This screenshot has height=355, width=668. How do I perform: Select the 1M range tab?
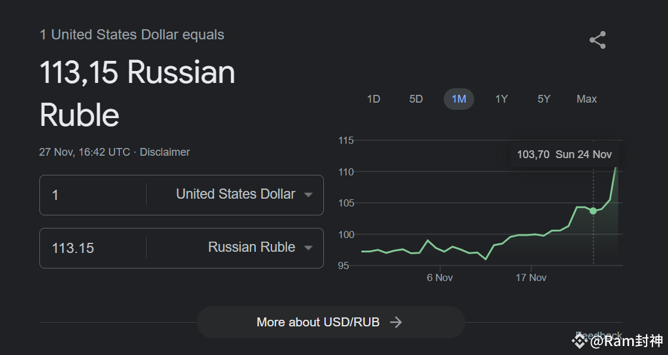click(x=459, y=99)
